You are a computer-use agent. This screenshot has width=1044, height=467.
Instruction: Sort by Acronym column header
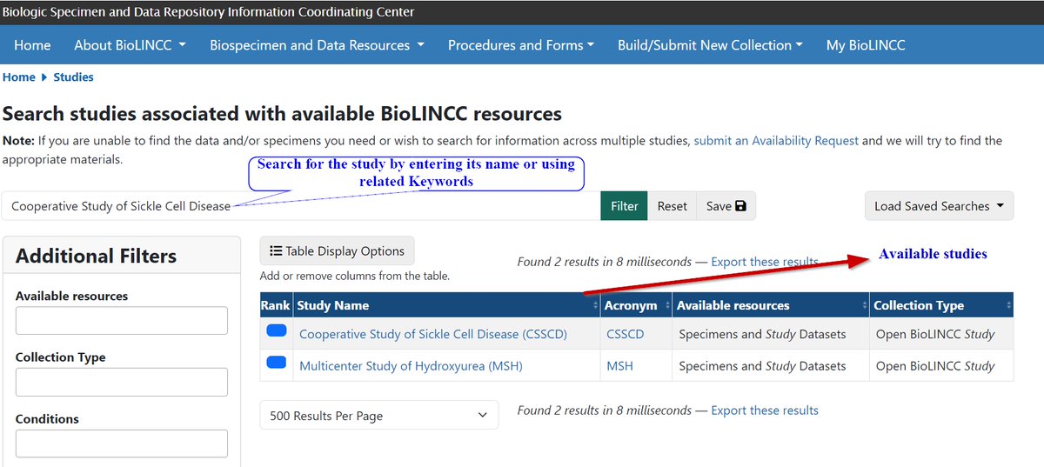point(637,305)
